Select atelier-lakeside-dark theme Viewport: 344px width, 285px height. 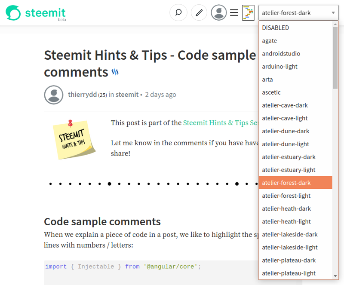(x=290, y=234)
